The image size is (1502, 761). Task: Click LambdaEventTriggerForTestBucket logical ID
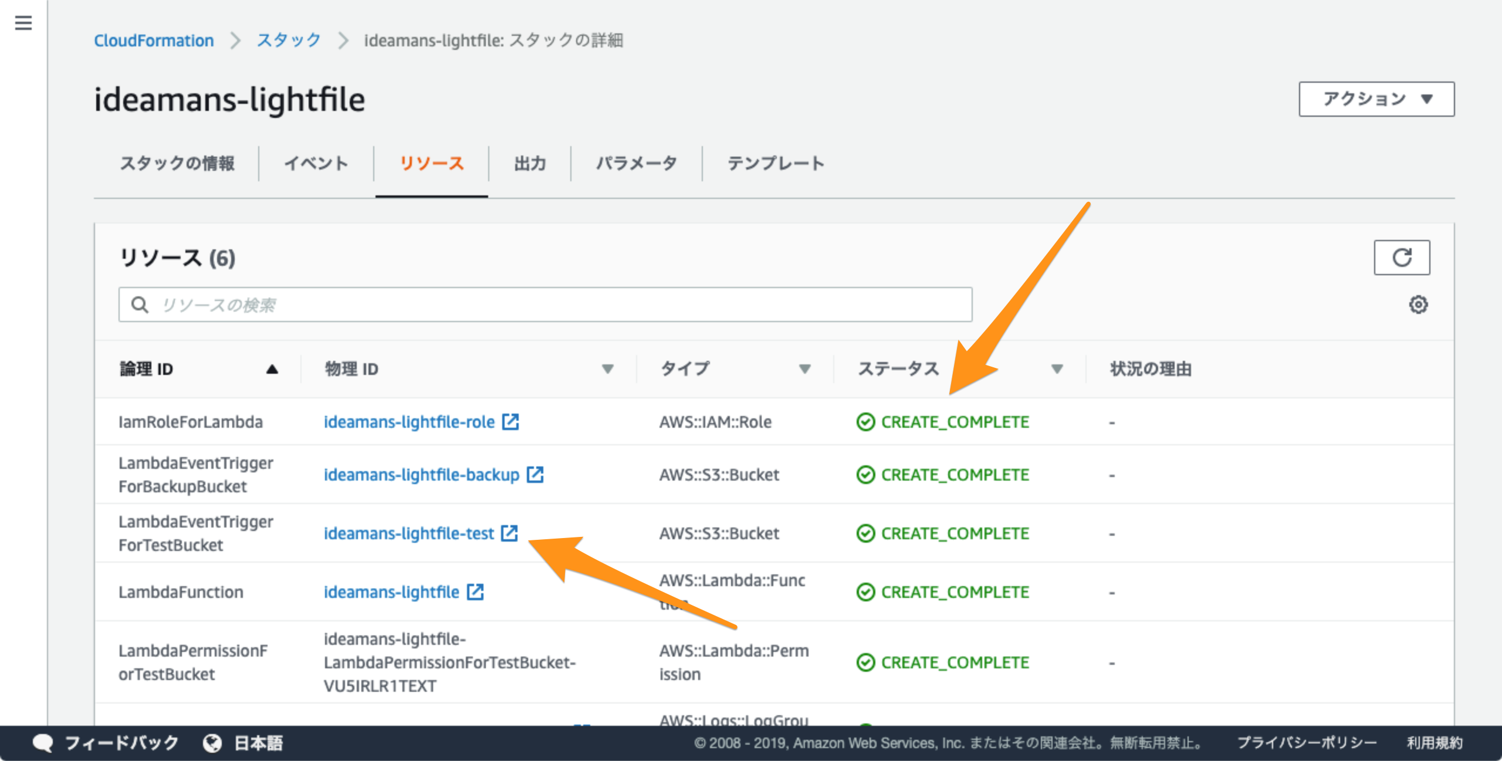pos(196,533)
